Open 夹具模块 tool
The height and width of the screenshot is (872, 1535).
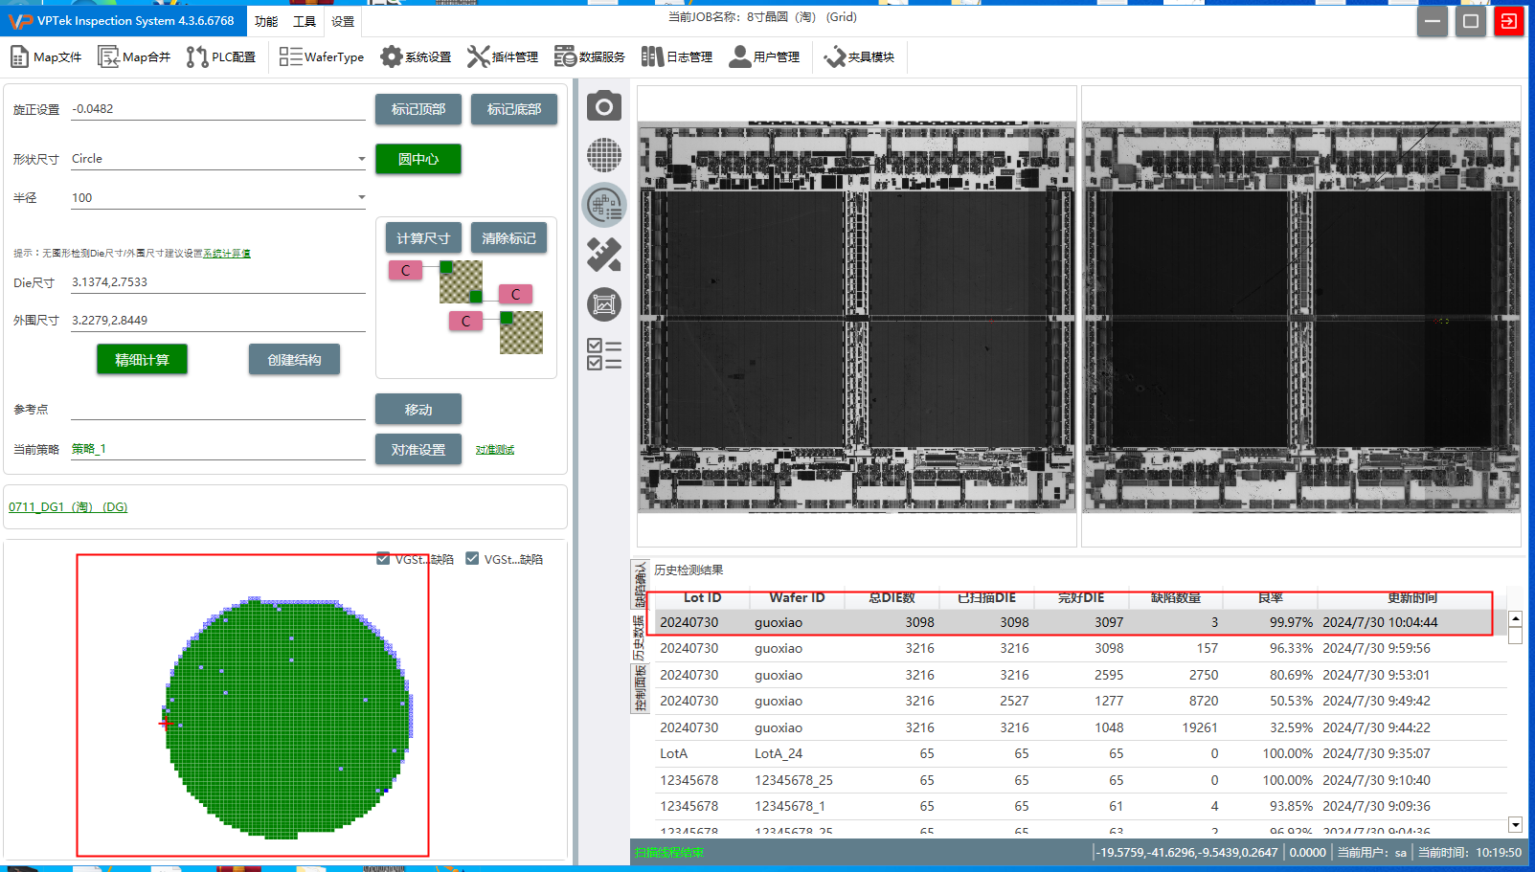pyautogui.click(x=859, y=57)
